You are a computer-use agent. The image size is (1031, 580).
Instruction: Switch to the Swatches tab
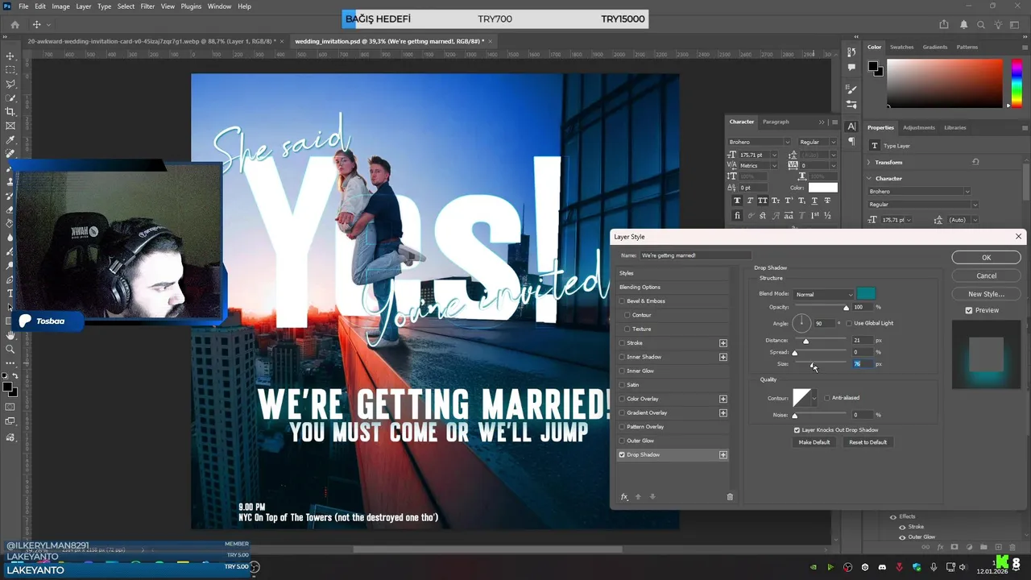tap(901, 47)
